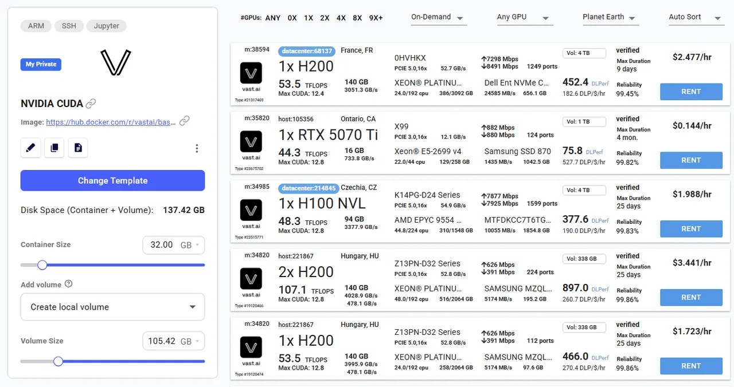Copy link icon next to NVIDIA CUDA title

click(91, 104)
